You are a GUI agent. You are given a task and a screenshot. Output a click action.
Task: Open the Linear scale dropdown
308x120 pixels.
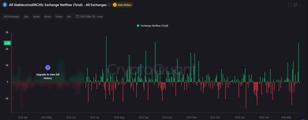click(59, 17)
